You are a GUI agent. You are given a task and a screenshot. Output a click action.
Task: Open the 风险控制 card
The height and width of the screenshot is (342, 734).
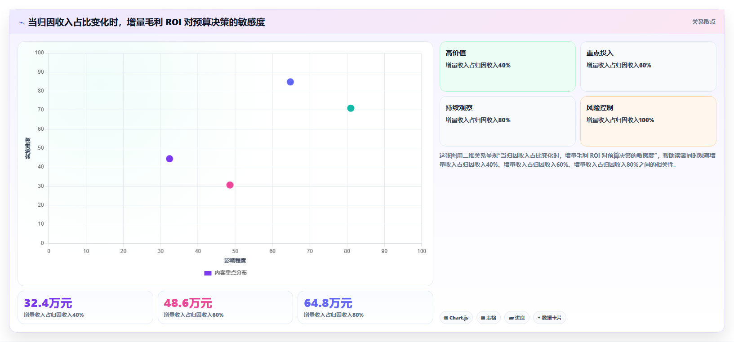tap(648, 121)
